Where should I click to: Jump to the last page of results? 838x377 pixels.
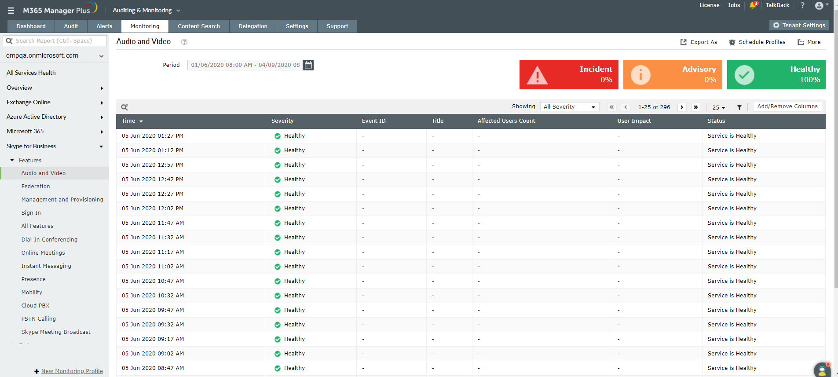click(695, 107)
